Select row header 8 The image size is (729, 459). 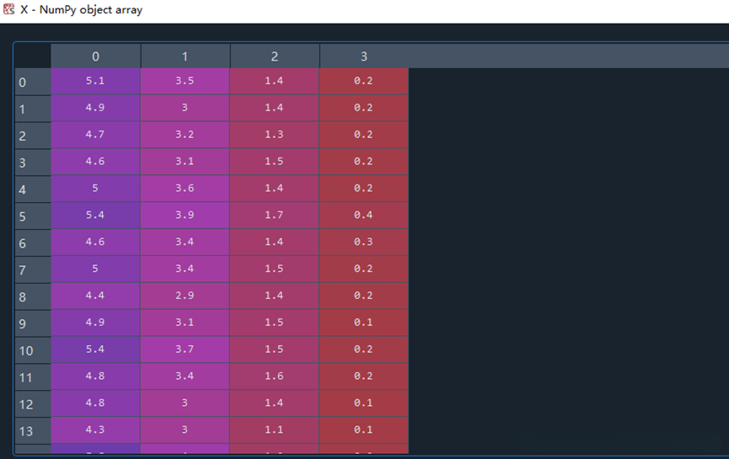pos(33,296)
